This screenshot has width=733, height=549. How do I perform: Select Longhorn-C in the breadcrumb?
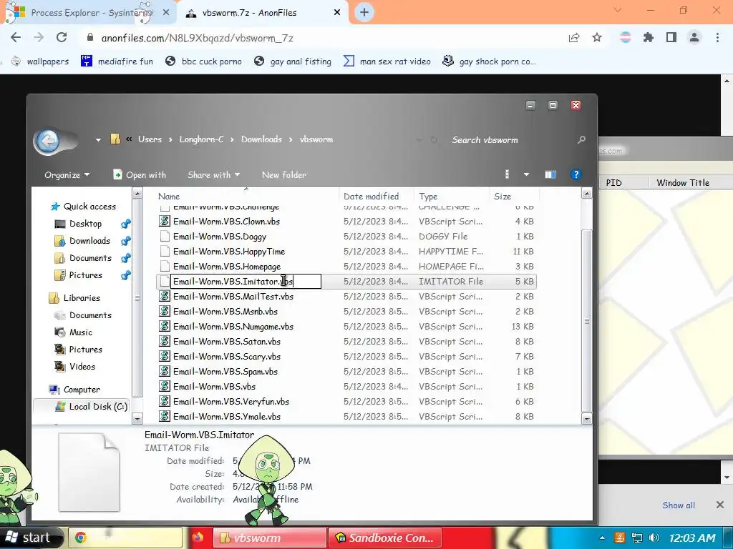(201, 139)
